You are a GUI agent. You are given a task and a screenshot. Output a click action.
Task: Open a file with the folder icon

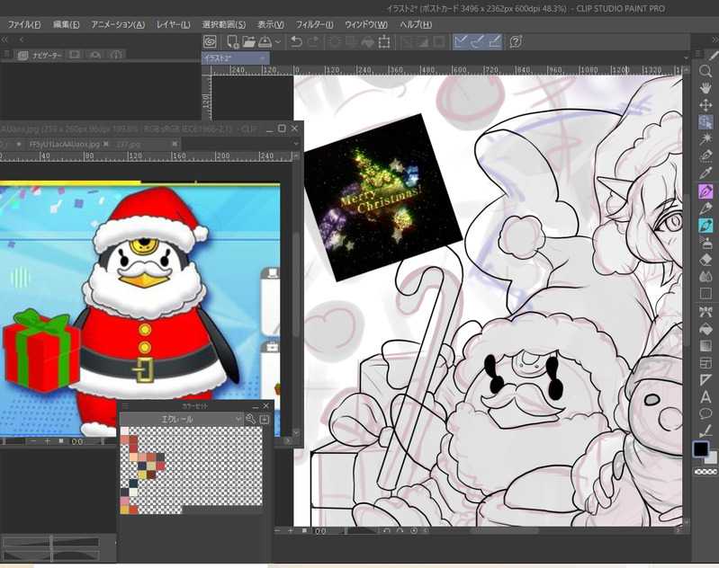248,41
